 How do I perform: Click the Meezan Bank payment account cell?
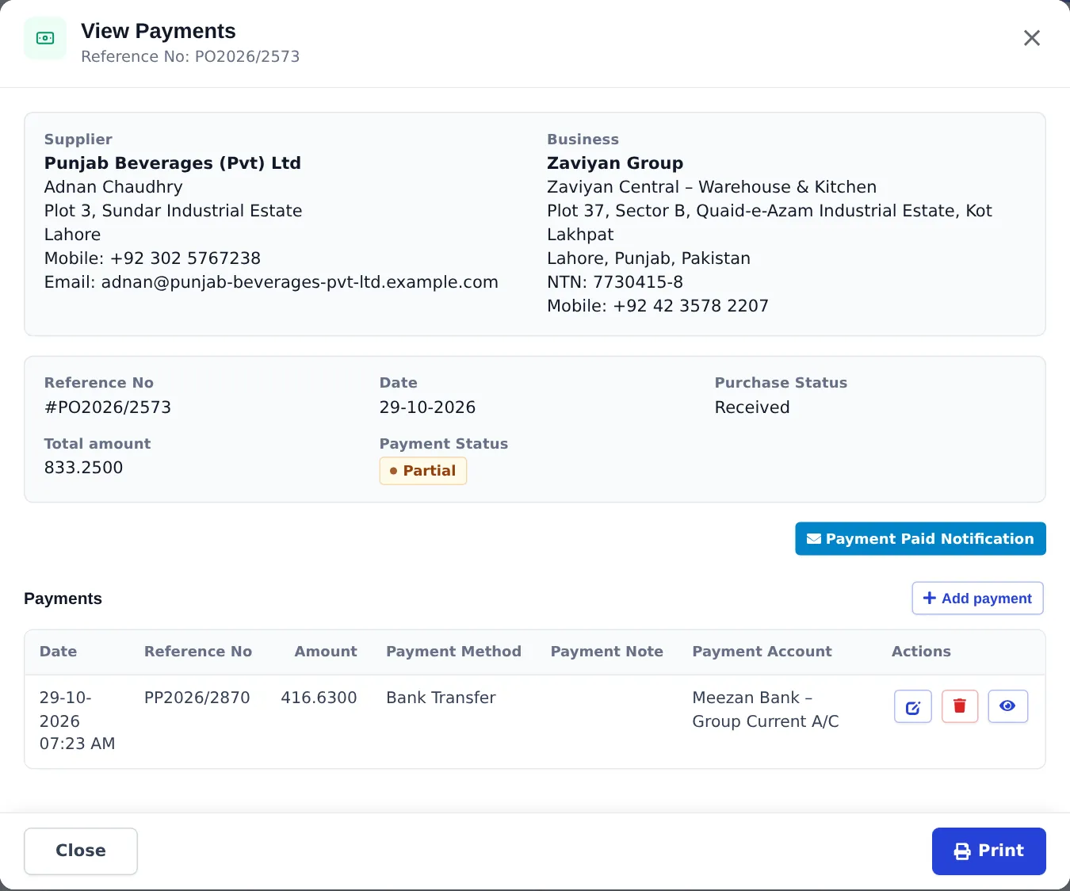point(766,709)
